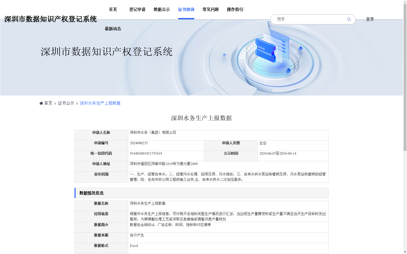Go to 证书公示 in the breadcrumb
The width and height of the screenshot is (407, 254).
click(66, 103)
